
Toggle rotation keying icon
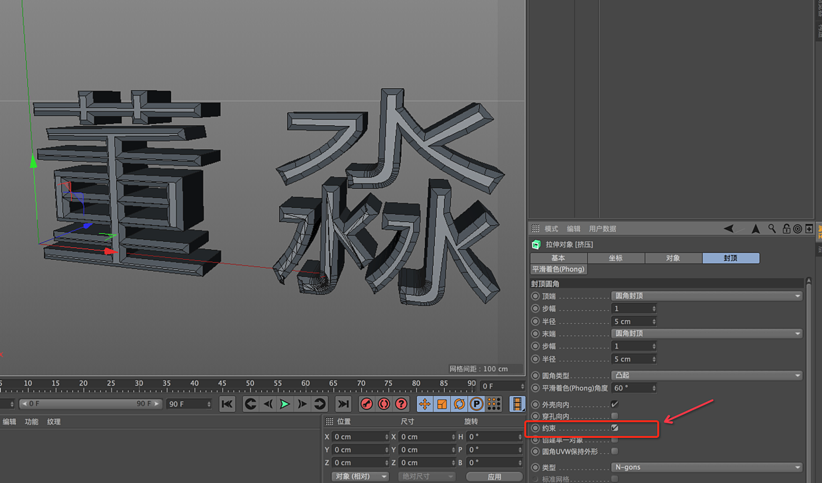click(459, 403)
